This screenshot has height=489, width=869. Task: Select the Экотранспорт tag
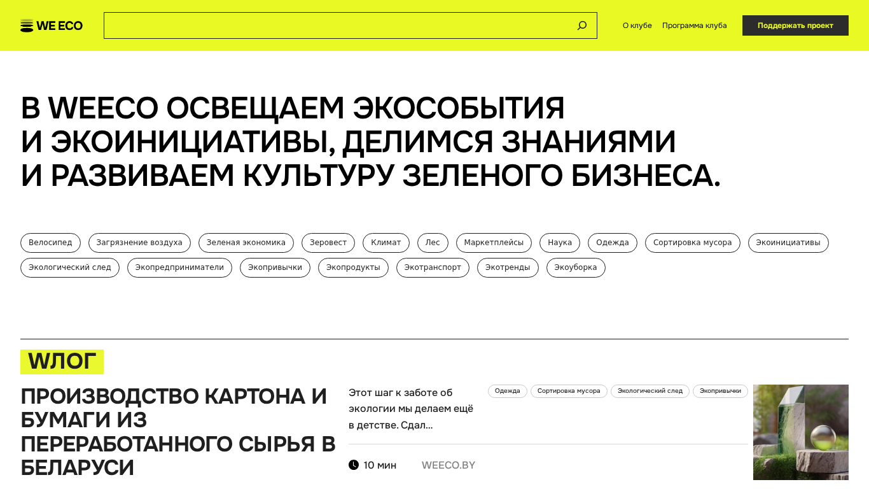pyautogui.click(x=433, y=267)
